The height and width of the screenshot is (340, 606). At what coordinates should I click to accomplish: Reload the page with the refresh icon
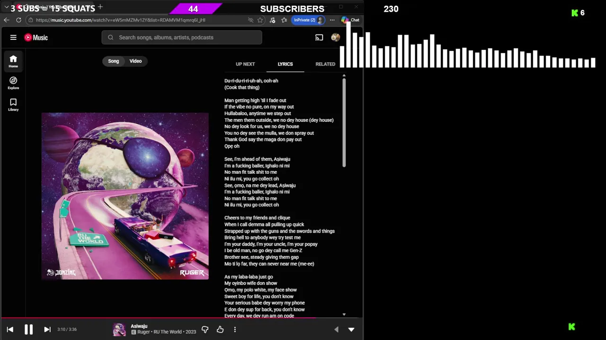click(x=18, y=20)
